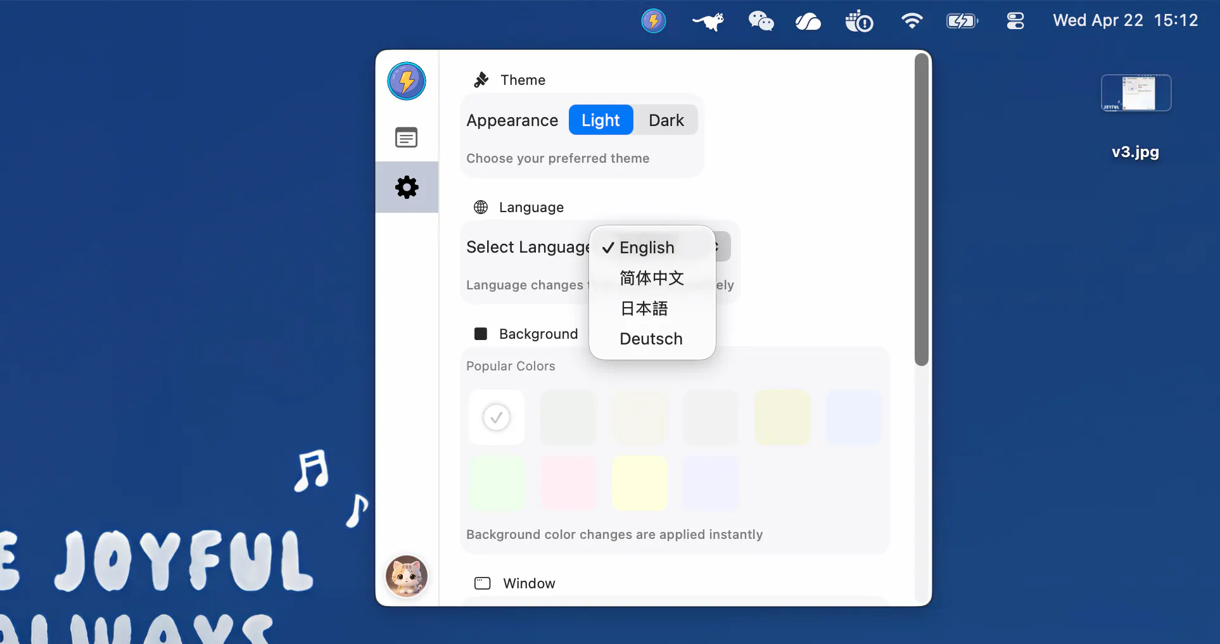Screen dimensions: 1220x644
Task: Click the Background section heading
Action: coord(538,334)
